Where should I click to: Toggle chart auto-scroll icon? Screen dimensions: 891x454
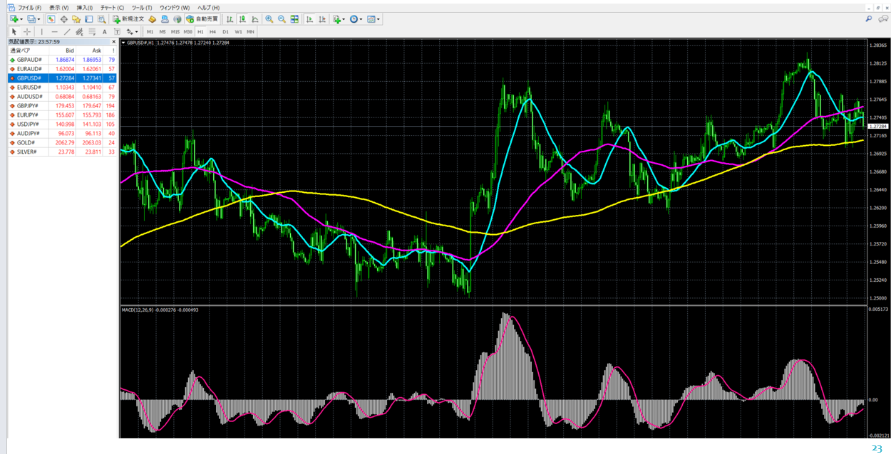pos(309,19)
